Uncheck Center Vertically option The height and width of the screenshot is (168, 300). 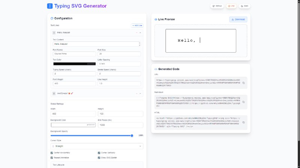[x=99, y=153]
